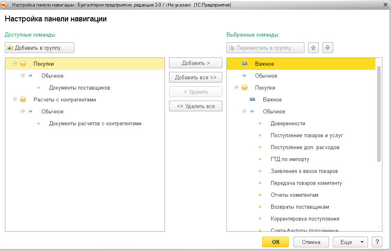391x251 pixels.
Task: Collapse Покупки group in available commands
Action: point(15,64)
